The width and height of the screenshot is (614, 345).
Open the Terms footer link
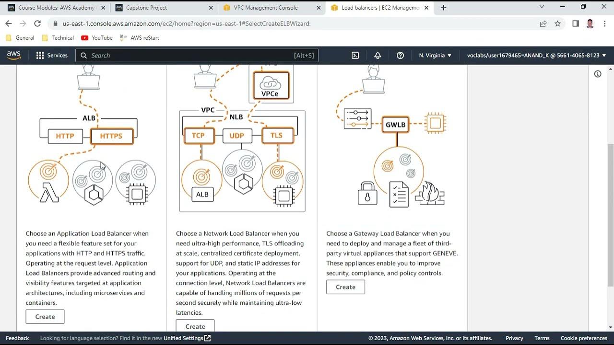coord(542,338)
